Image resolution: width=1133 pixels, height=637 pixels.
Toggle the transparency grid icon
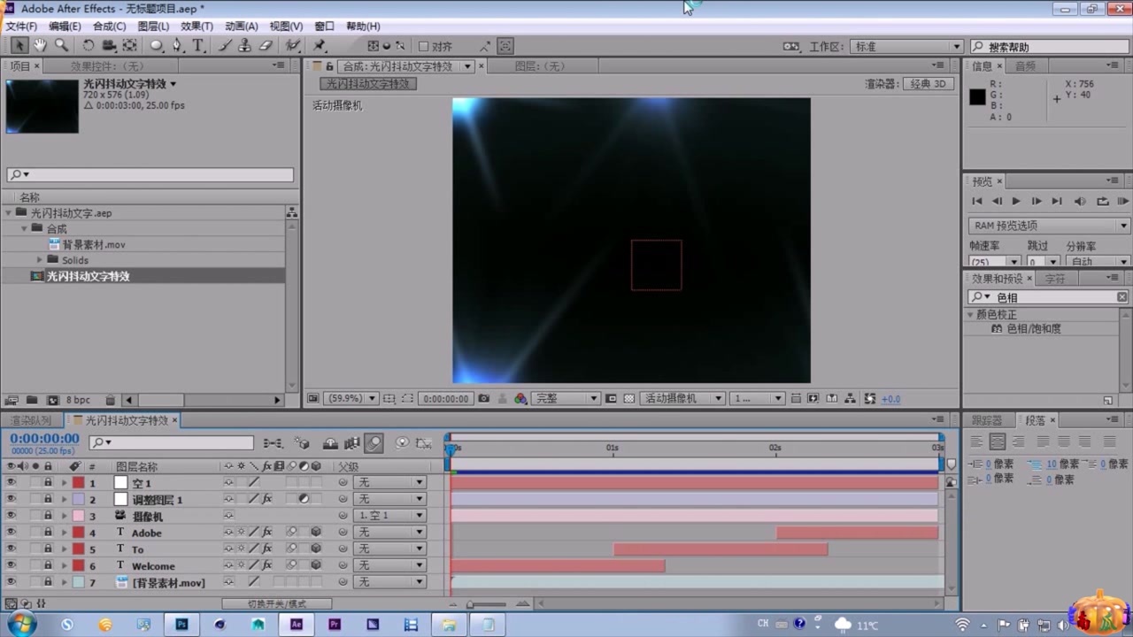point(629,399)
